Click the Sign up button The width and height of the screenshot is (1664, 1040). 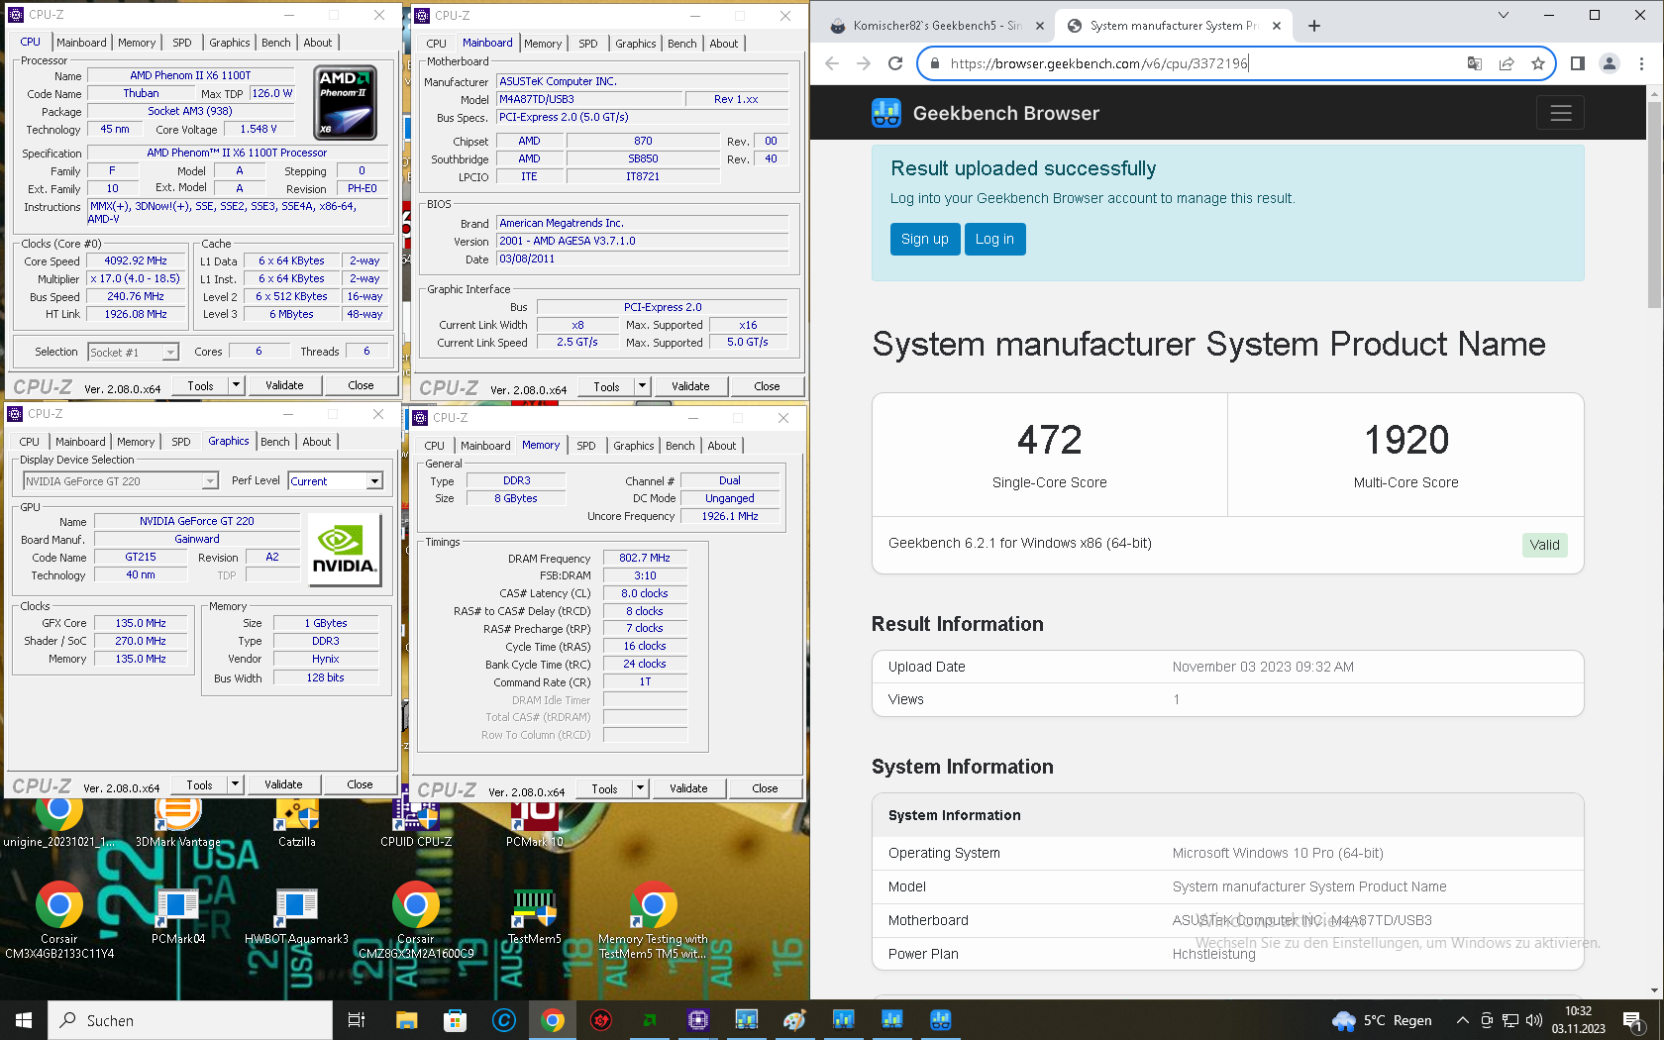point(925,239)
